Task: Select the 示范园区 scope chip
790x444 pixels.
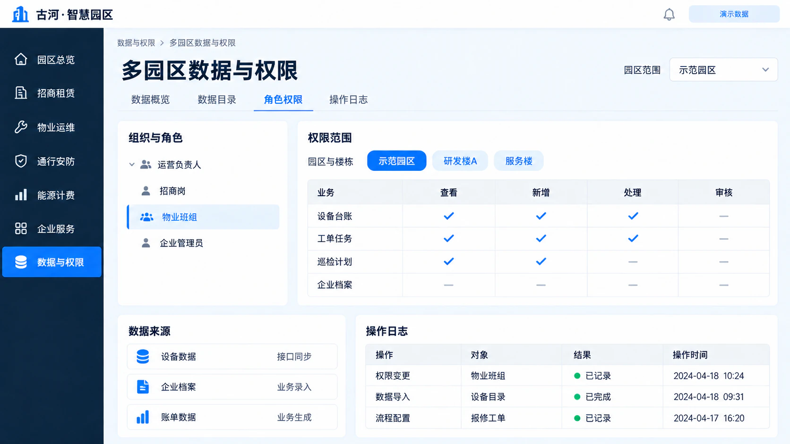Action: (396, 161)
